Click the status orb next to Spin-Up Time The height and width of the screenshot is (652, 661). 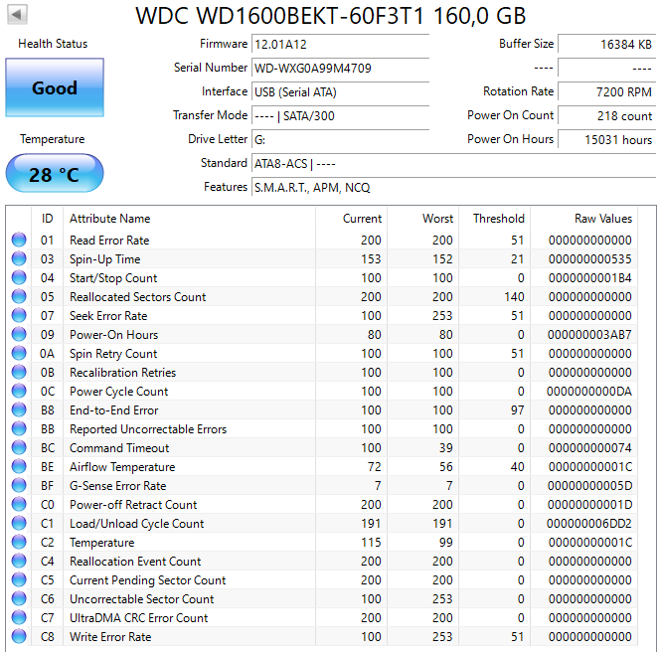(x=19, y=259)
